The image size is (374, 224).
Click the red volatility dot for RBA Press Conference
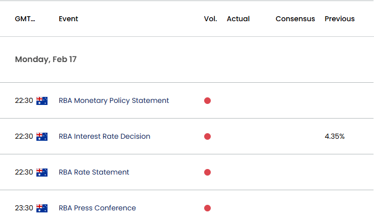(x=208, y=208)
